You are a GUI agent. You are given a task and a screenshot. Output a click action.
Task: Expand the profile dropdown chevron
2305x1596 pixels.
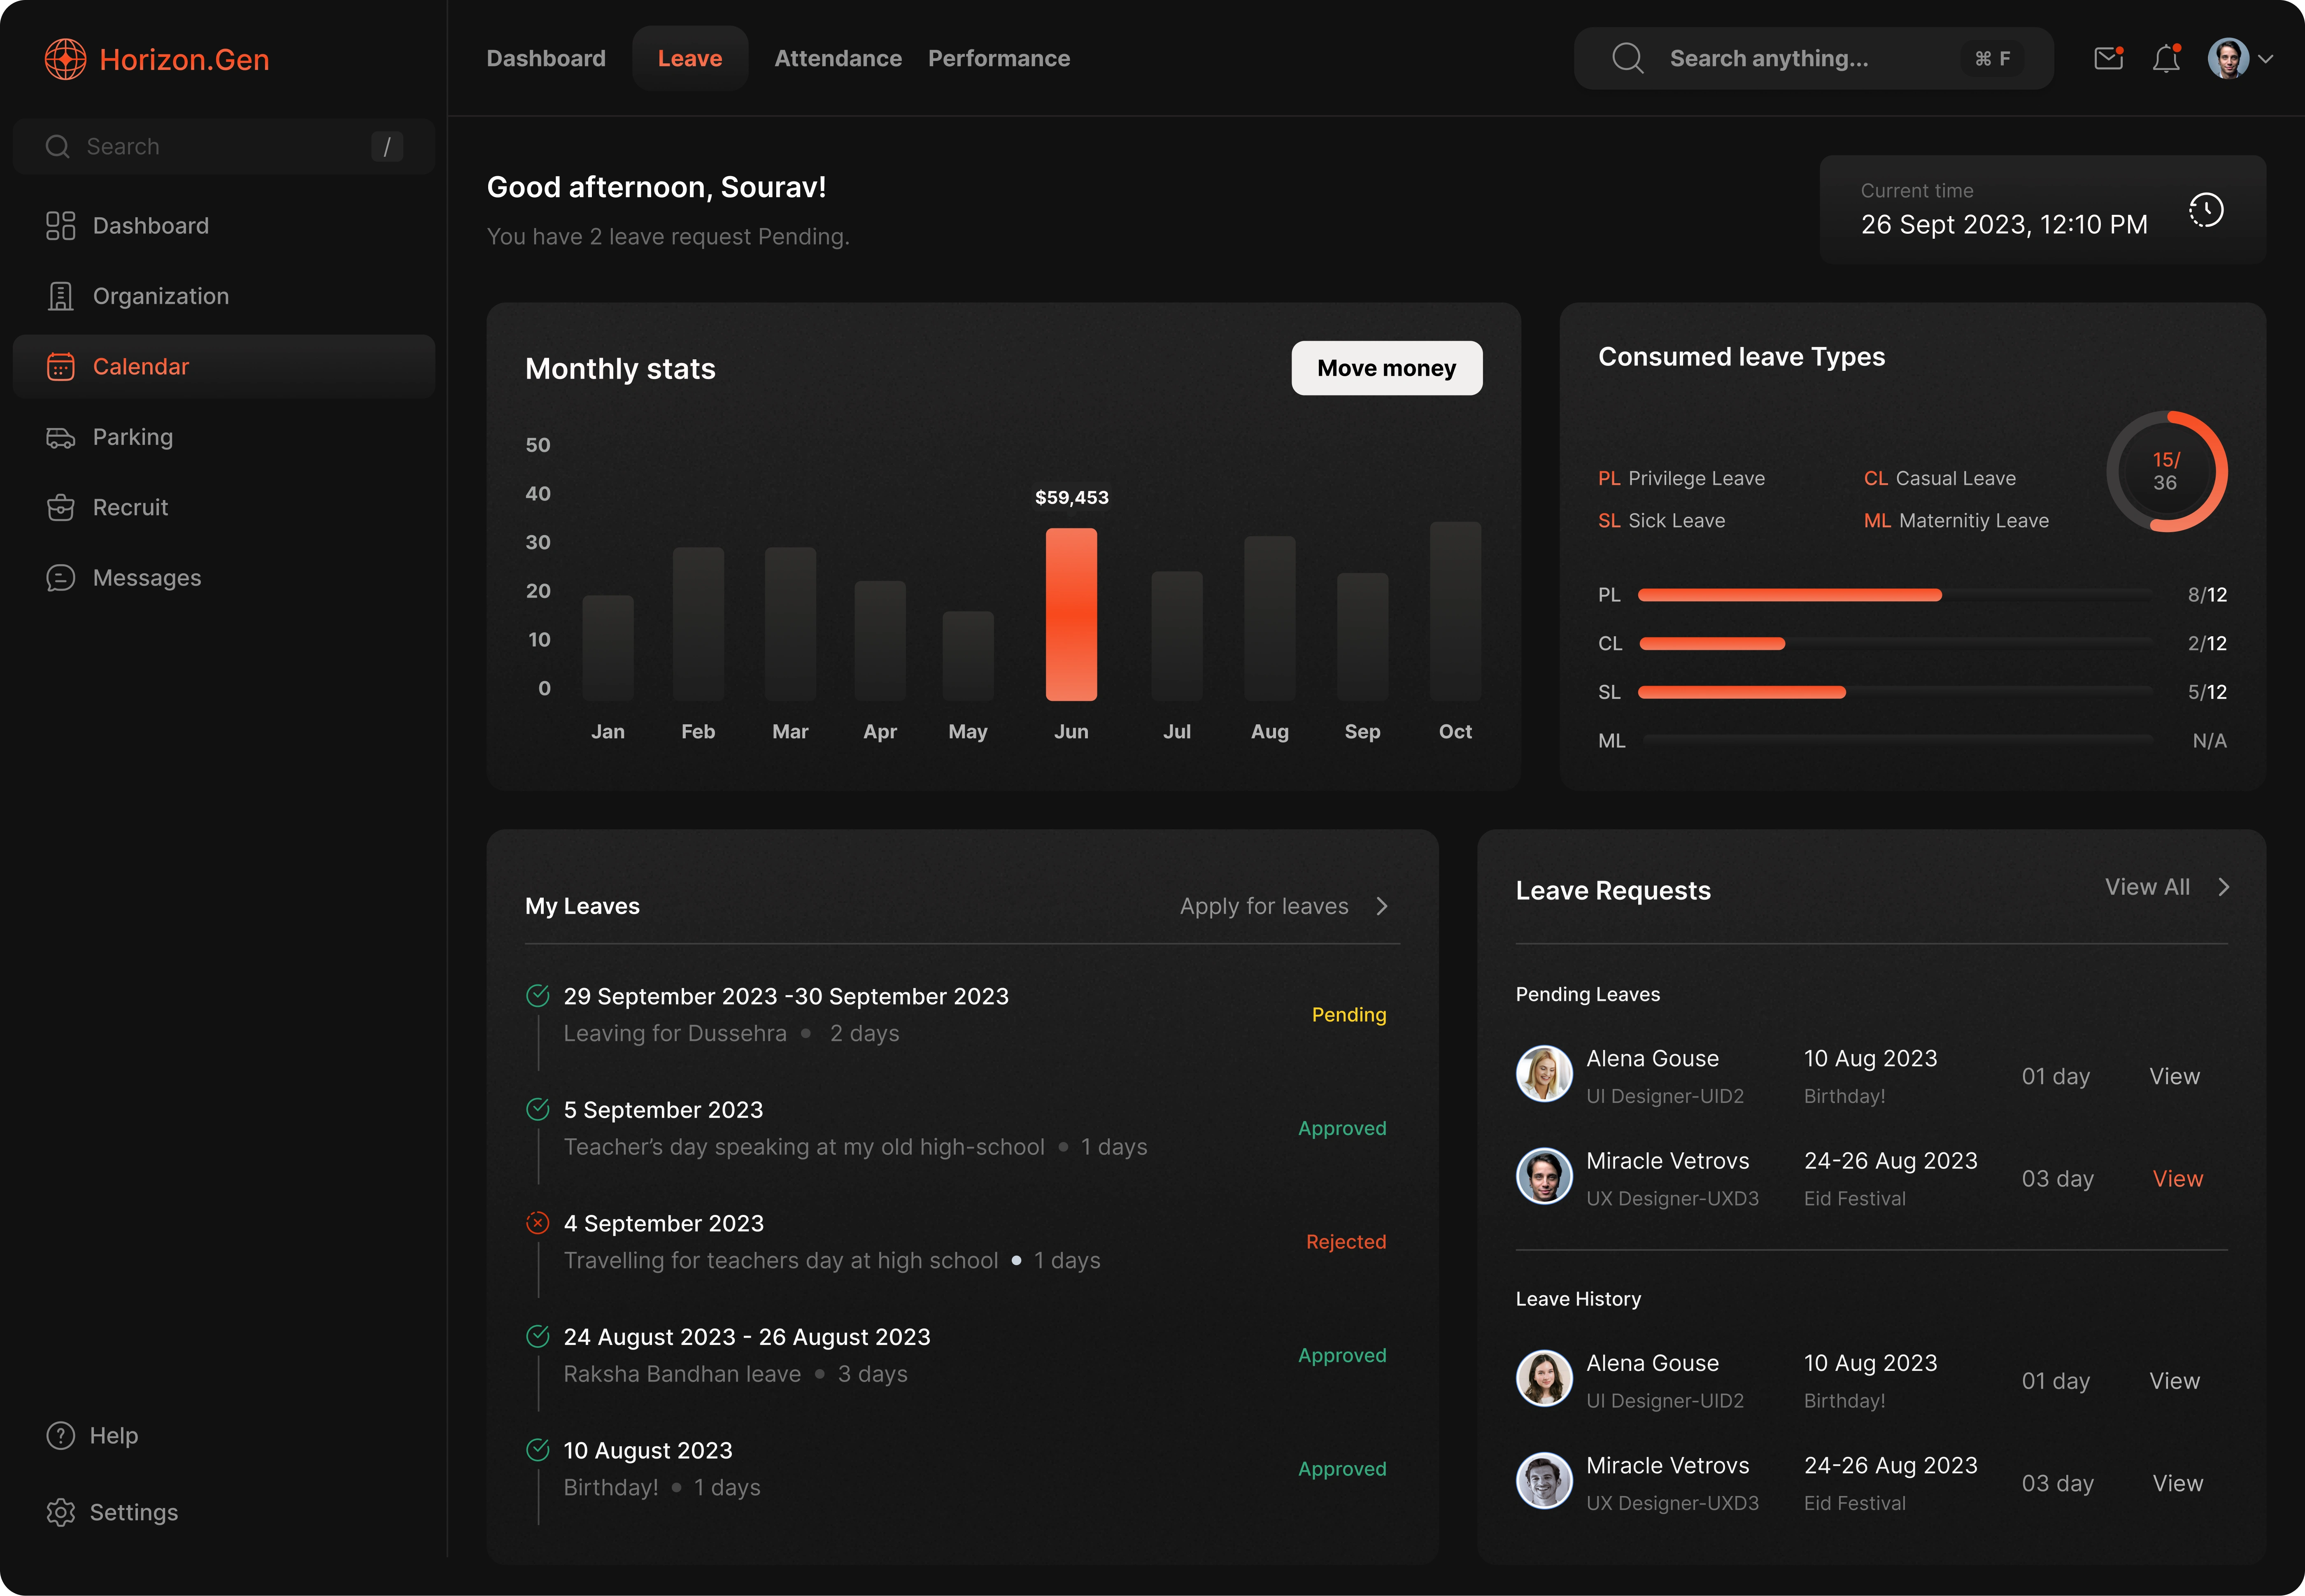(2266, 59)
